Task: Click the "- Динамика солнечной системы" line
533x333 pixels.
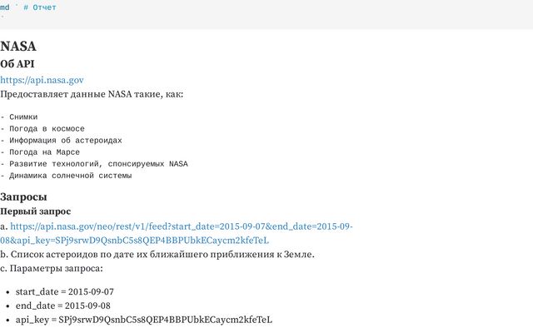Action: point(66,176)
